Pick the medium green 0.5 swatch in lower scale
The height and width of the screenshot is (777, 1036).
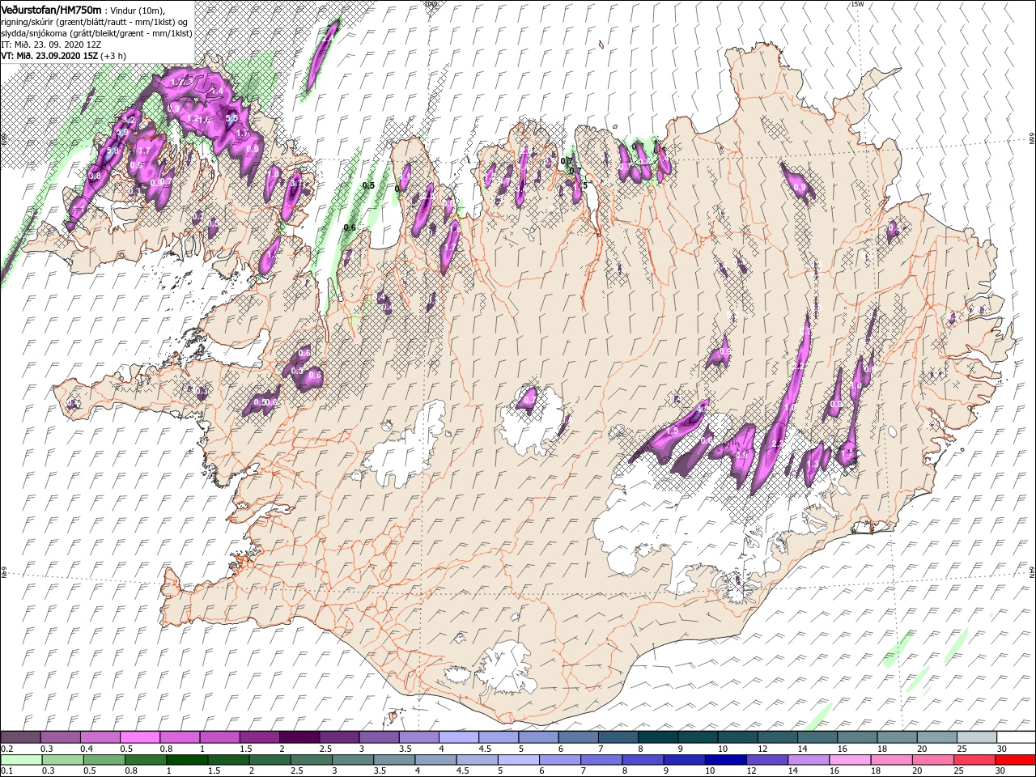pos(104,760)
